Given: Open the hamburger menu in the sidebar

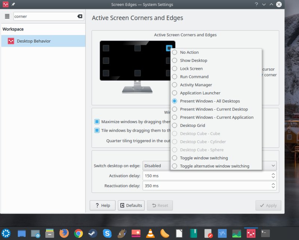Looking at the screenshot, I should pos(7,16).
